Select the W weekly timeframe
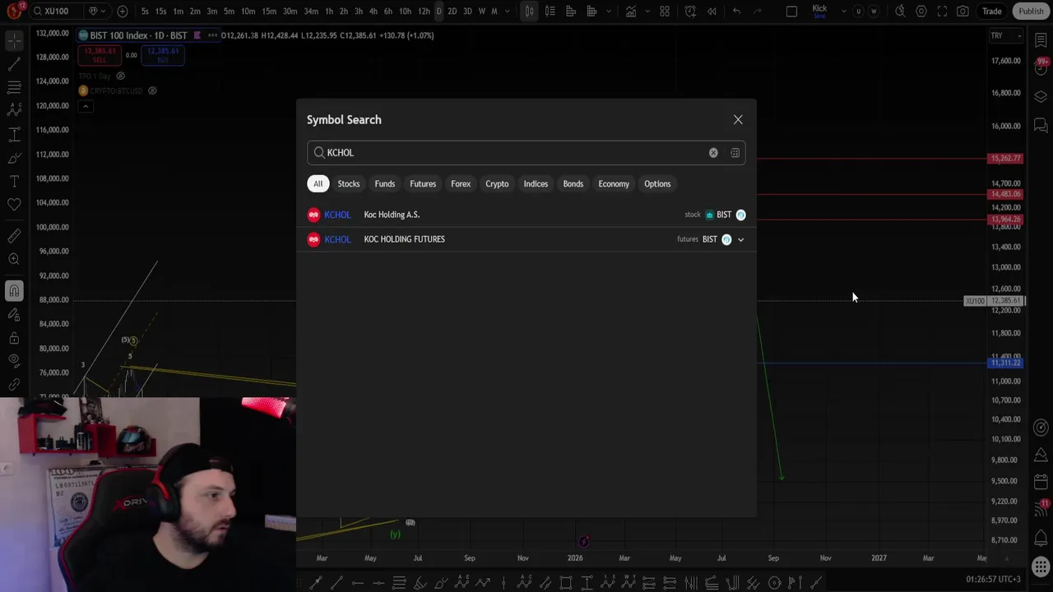Image resolution: width=1053 pixels, height=592 pixels. click(x=482, y=12)
